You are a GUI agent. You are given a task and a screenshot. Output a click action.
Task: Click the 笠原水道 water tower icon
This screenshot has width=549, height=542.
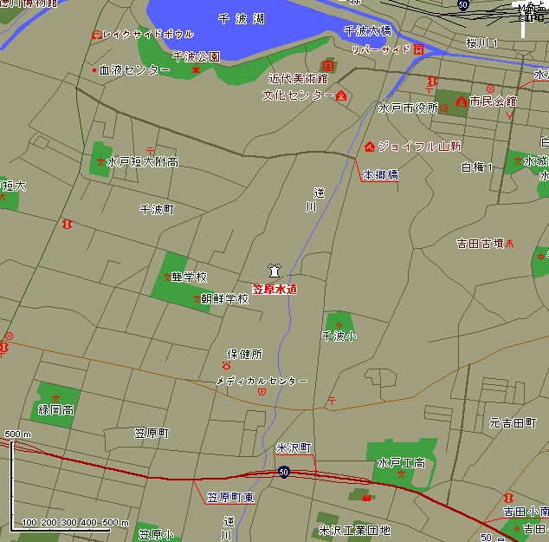point(275,272)
